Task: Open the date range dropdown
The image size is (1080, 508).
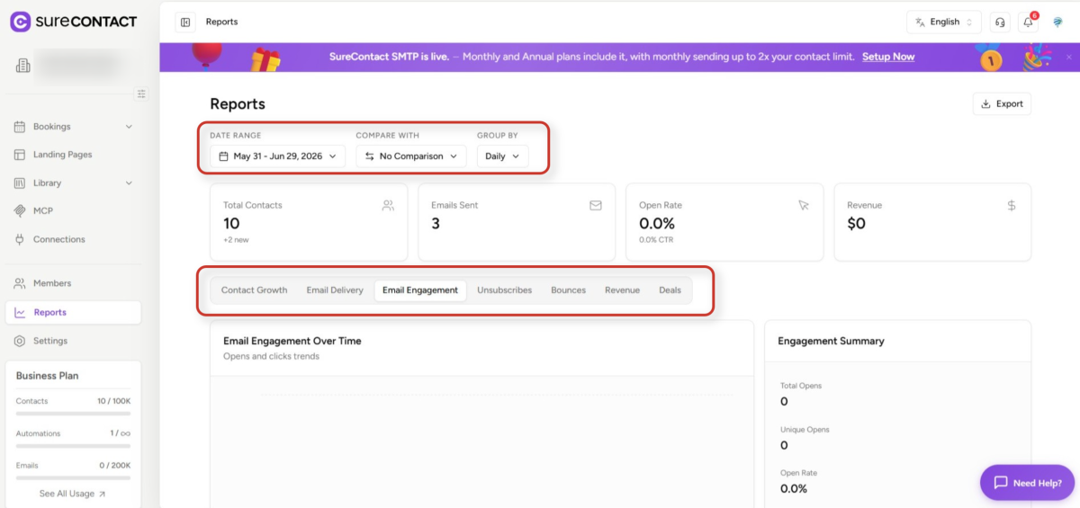Action: pyautogui.click(x=278, y=156)
